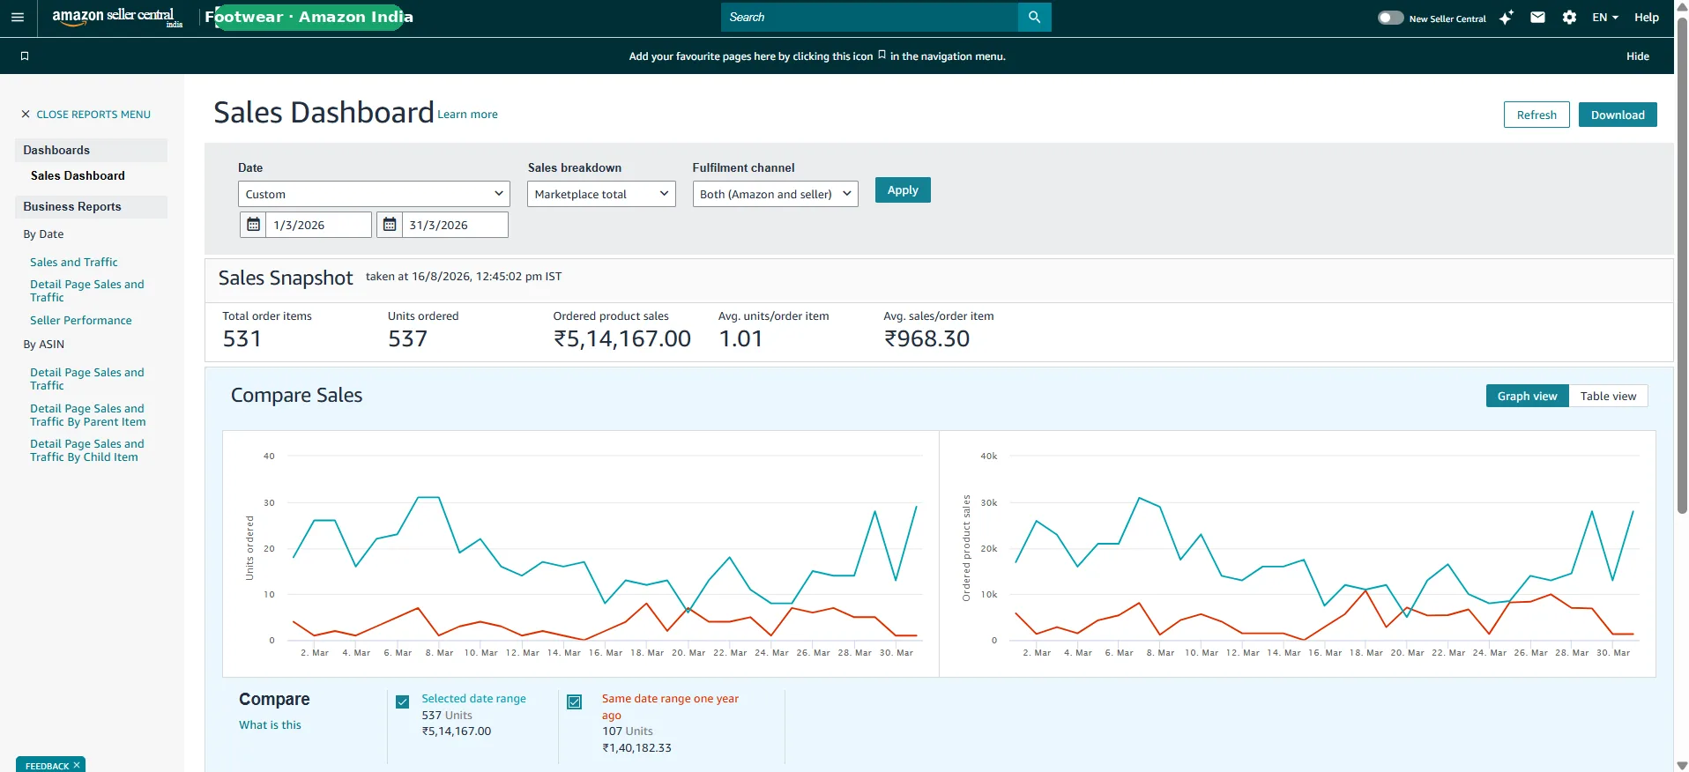This screenshot has height=772, width=1689.
Task: Click the vertical page scrollbar
Action: 1682,264
